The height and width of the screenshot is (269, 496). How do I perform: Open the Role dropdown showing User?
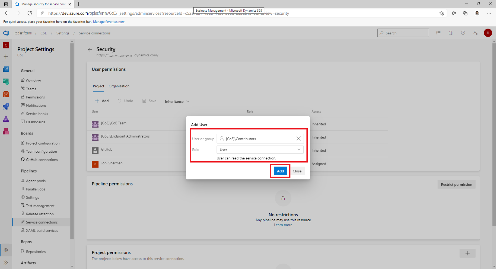(260, 150)
